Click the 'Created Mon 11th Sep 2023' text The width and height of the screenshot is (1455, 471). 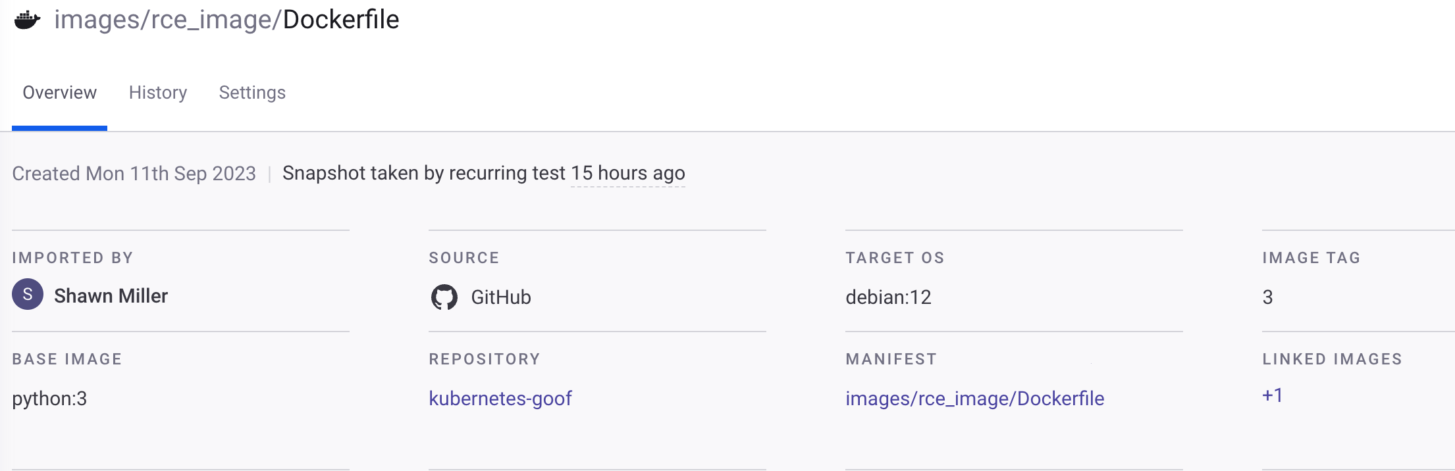(x=134, y=174)
